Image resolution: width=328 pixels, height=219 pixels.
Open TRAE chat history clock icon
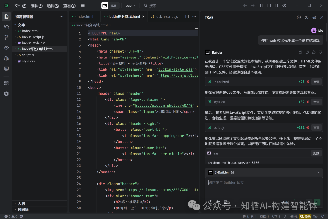(306, 17)
